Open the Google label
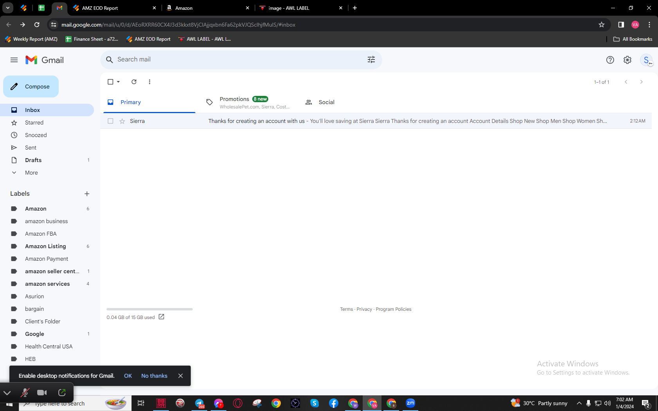The width and height of the screenshot is (658, 411). 47,334
